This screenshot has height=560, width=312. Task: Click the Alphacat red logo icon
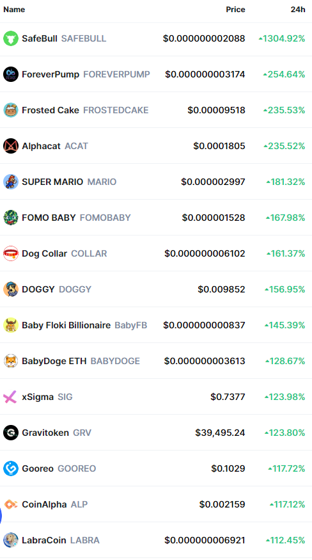point(11,146)
